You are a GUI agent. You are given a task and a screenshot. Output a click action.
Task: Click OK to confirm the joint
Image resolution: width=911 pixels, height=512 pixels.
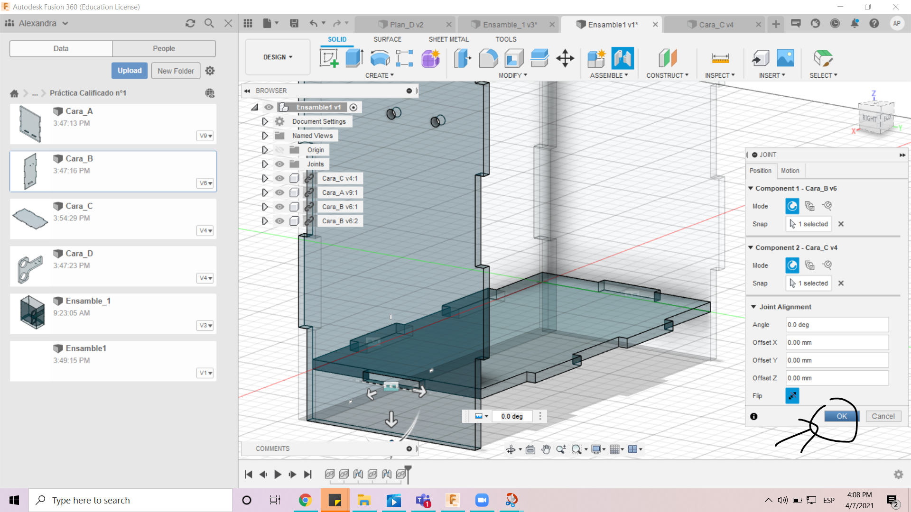tap(842, 416)
